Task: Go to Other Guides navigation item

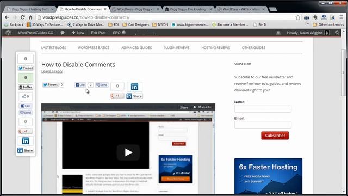Action: click(x=253, y=47)
